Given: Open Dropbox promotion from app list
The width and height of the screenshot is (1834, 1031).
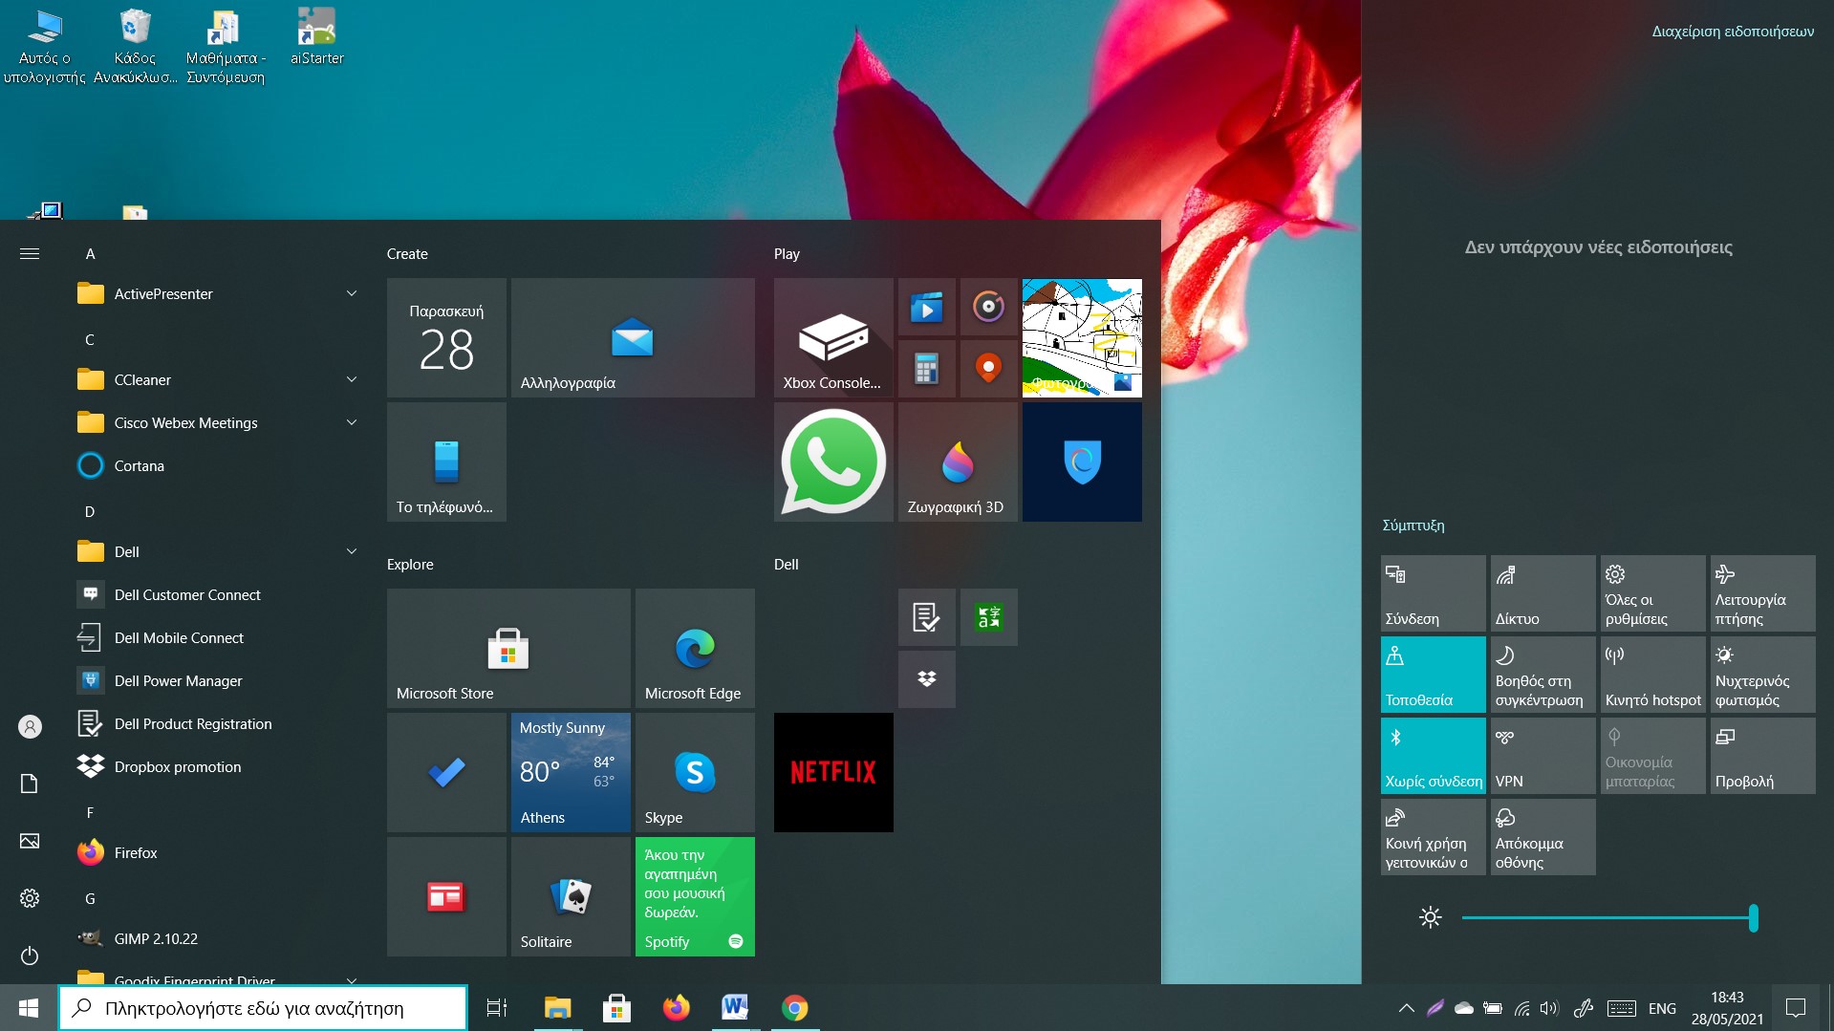Looking at the screenshot, I should tap(218, 766).
